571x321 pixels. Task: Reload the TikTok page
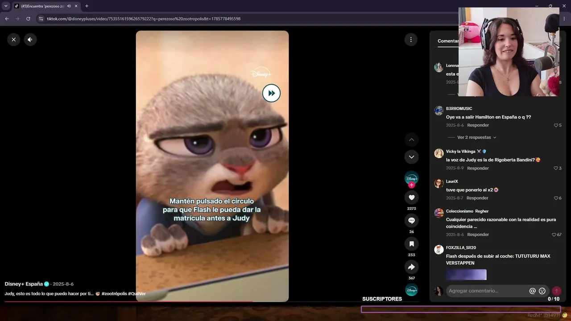point(28,19)
